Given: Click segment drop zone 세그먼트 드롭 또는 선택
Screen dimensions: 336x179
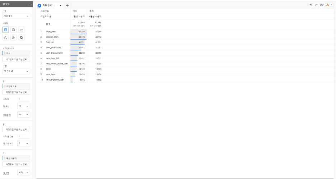Looking at the screenshot, I should 16,59.
